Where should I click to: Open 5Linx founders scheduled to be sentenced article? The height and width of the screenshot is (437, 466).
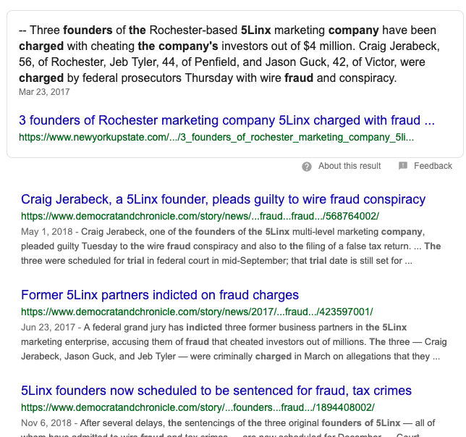pyautogui.click(x=216, y=391)
